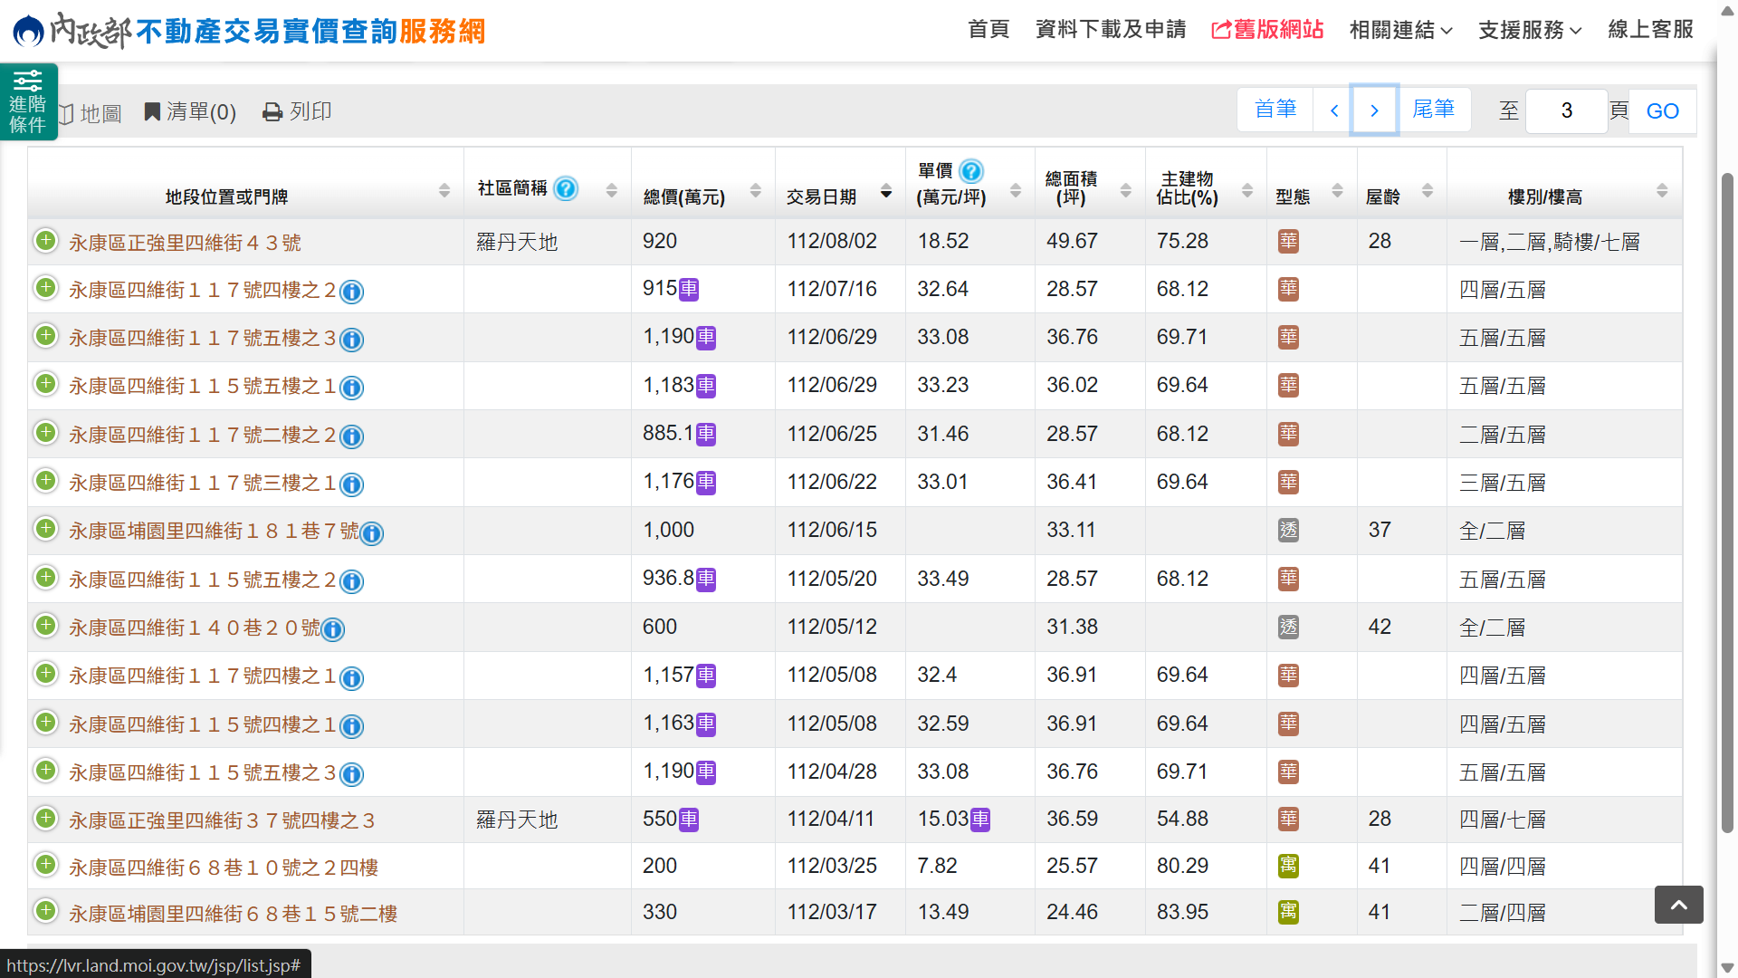
Task: Click scroll-to-top arrow button
Action: [1678, 905]
